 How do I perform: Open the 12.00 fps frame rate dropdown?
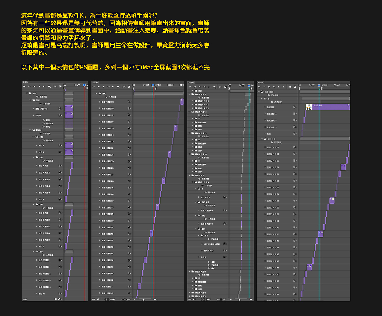tap(126, 299)
